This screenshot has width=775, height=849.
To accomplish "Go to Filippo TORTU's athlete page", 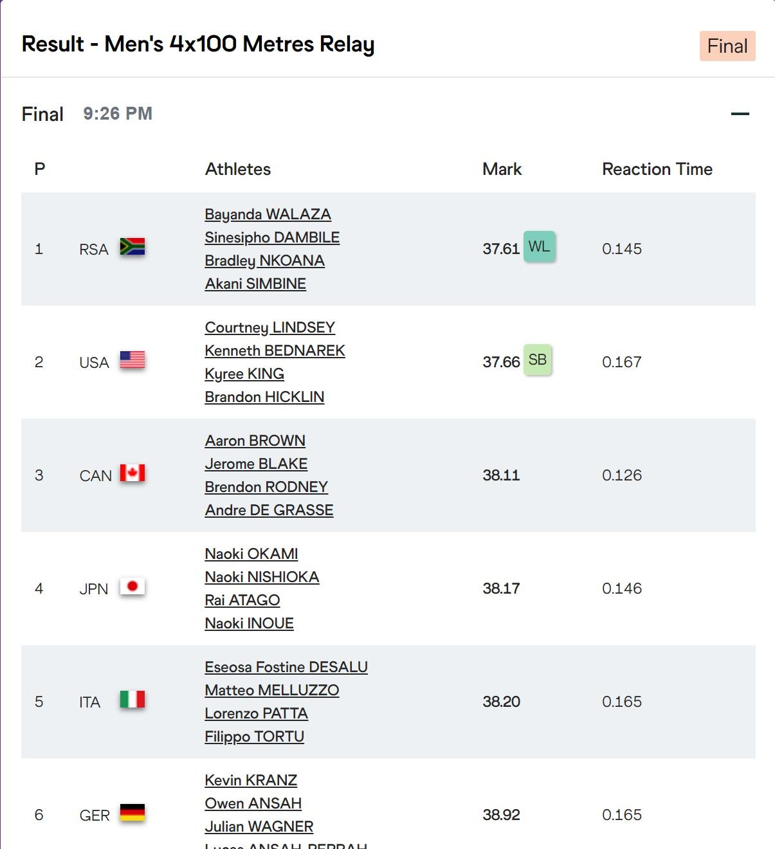I will [x=255, y=736].
